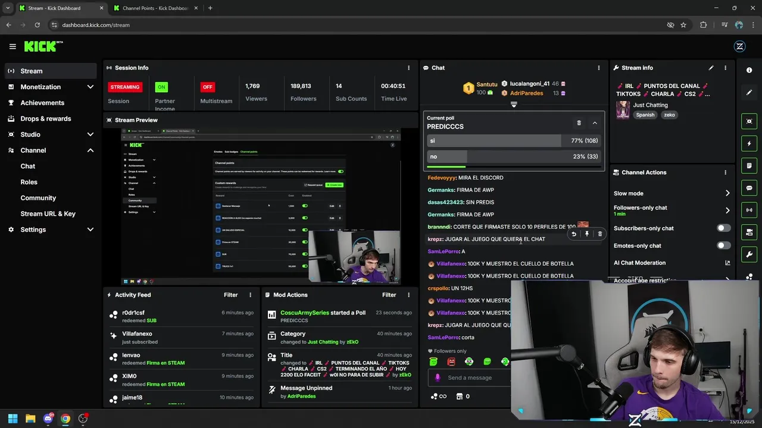The width and height of the screenshot is (762, 428).
Task: Open Stream URL & Key page
Action: coord(48,214)
